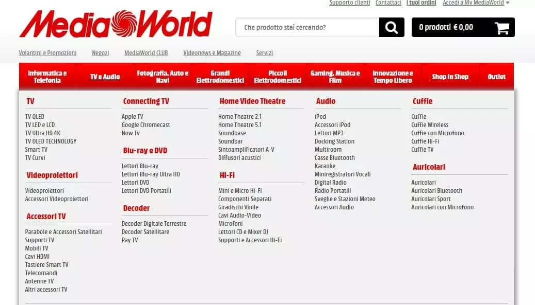Select the TV e Audio menu
The image size is (535, 305).
click(x=105, y=77)
